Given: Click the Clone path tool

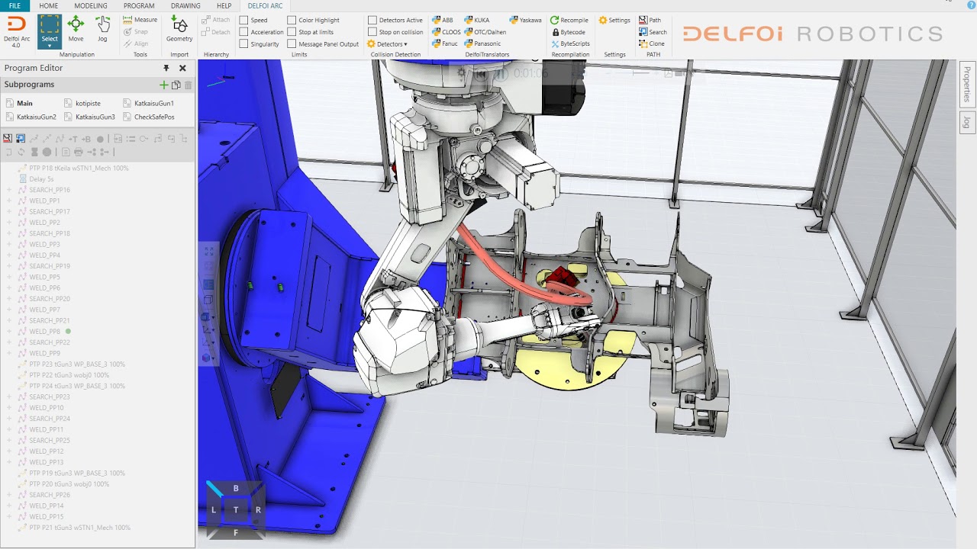Looking at the screenshot, I should [x=652, y=43].
